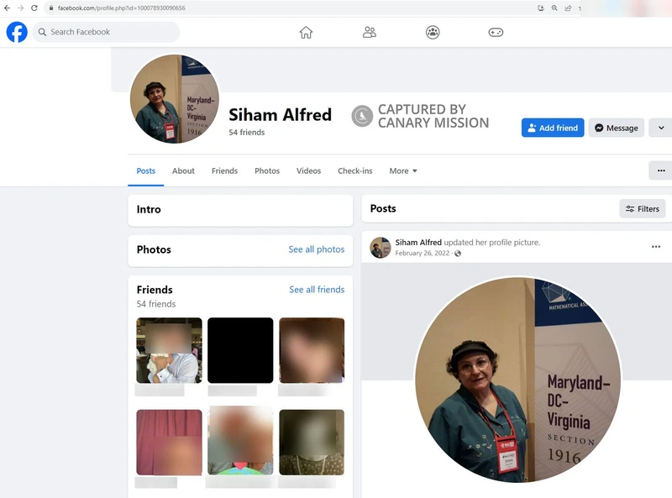Open the Filters options for Posts
This screenshot has width=672, height=498.
coord(642,208)
